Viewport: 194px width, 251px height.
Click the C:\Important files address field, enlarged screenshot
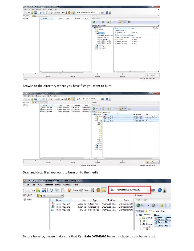(x=158, y=211)
